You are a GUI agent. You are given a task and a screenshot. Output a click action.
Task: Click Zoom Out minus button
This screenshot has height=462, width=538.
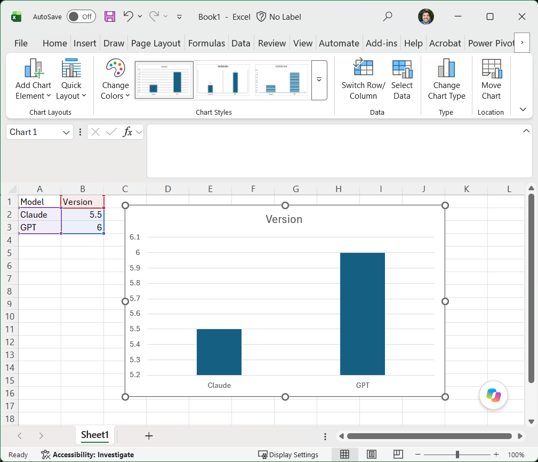417,455
